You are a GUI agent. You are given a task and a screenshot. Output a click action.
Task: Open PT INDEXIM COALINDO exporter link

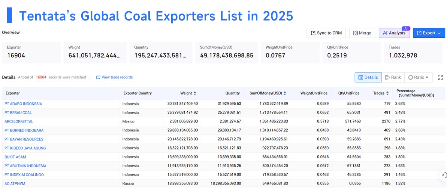(x=24, y=175)
